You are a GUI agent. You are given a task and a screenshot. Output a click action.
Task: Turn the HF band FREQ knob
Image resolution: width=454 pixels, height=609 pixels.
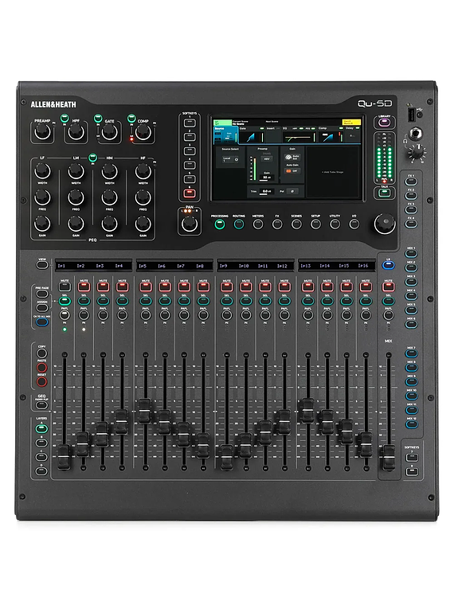point(143,197)
